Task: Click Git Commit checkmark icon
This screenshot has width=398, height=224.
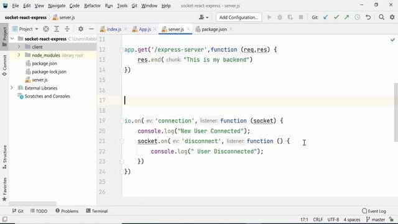Action: pos(336,17)
